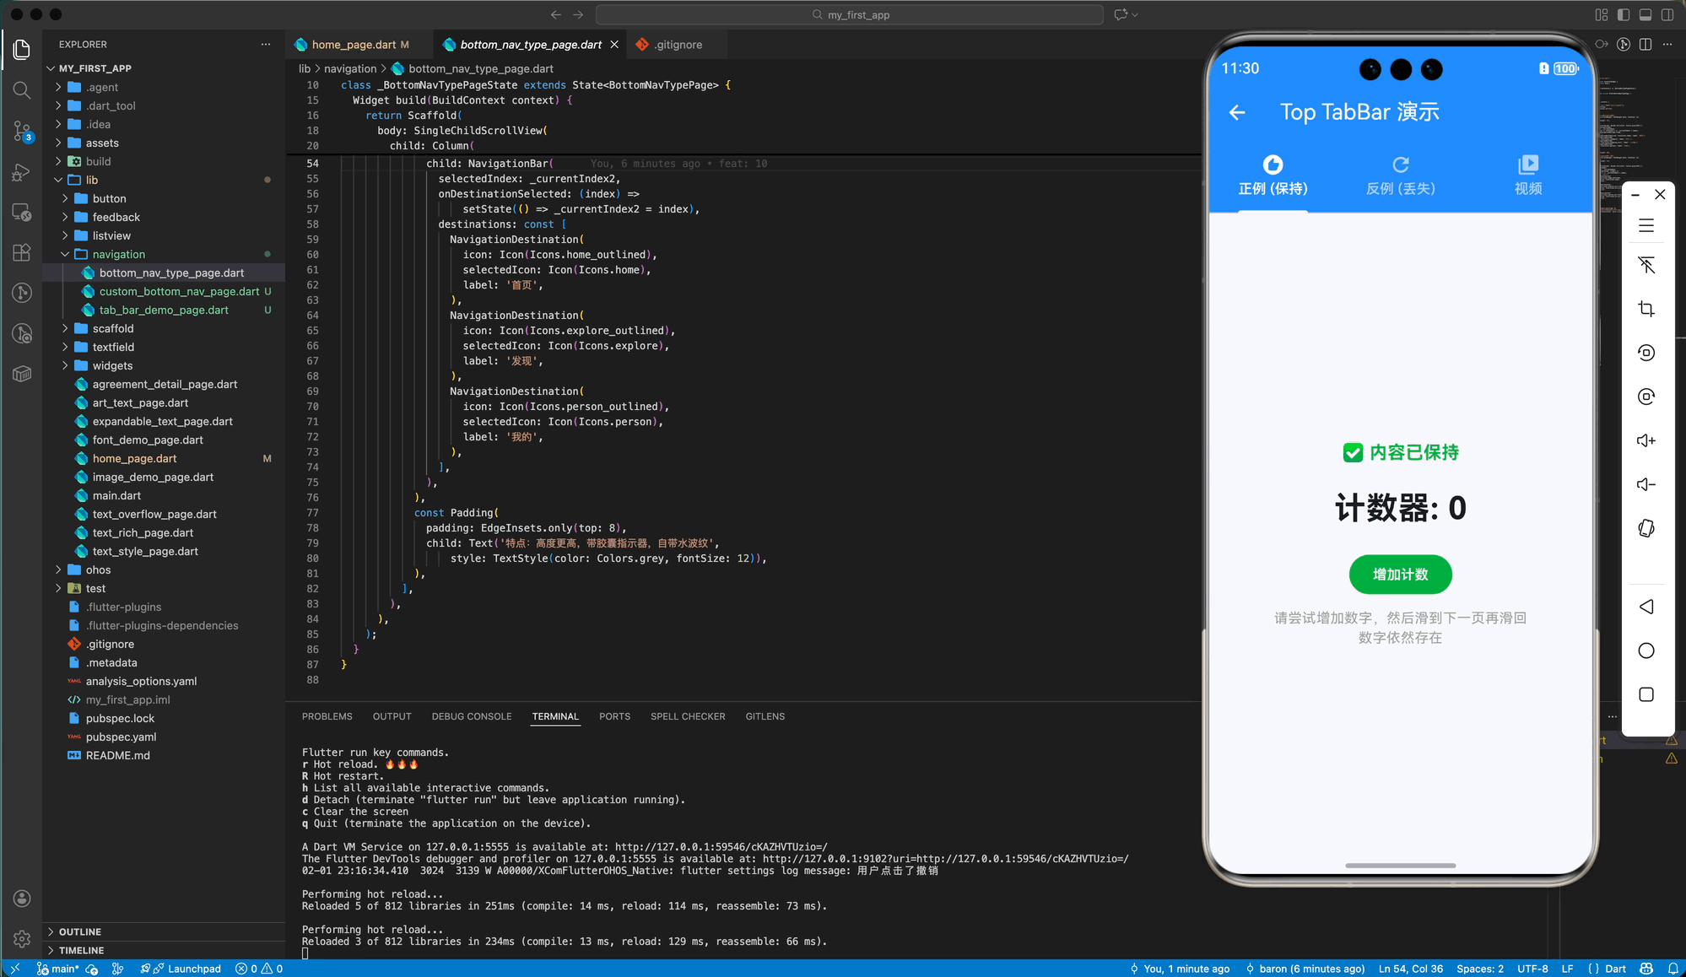Switch to DEBUG CONSOLE panel tab
Viewport: 1686px width, 977px height.
[x=471, y=716]
